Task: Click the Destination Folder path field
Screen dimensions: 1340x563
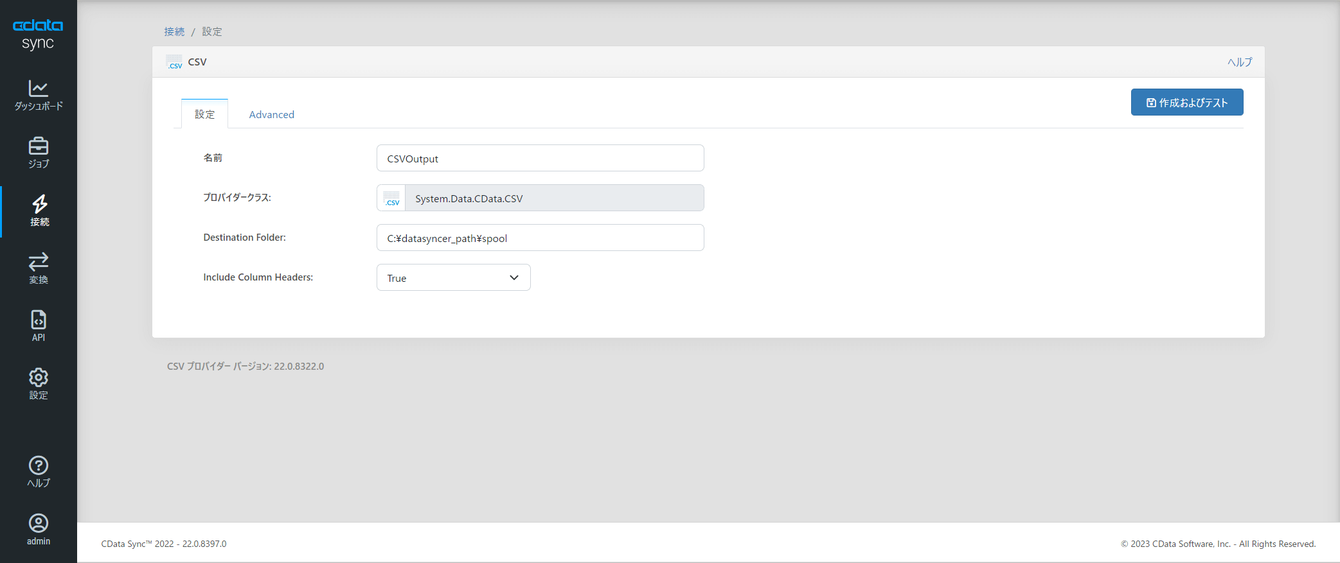Action: [540, 238]
